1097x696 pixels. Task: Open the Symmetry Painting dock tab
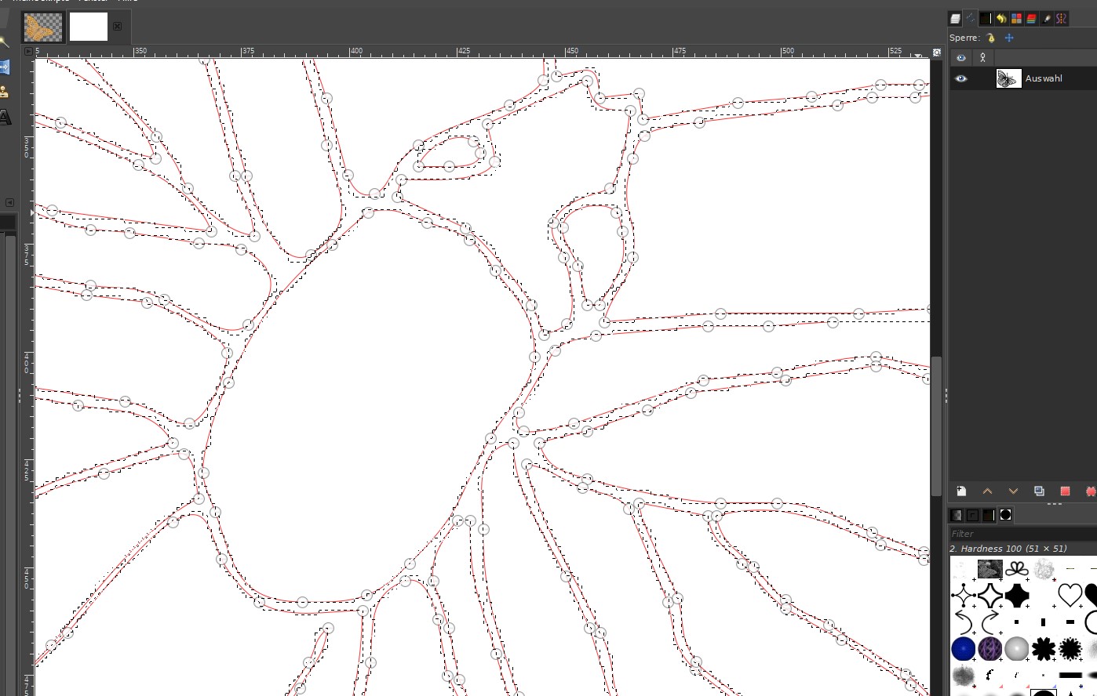tap(1062, 19)
